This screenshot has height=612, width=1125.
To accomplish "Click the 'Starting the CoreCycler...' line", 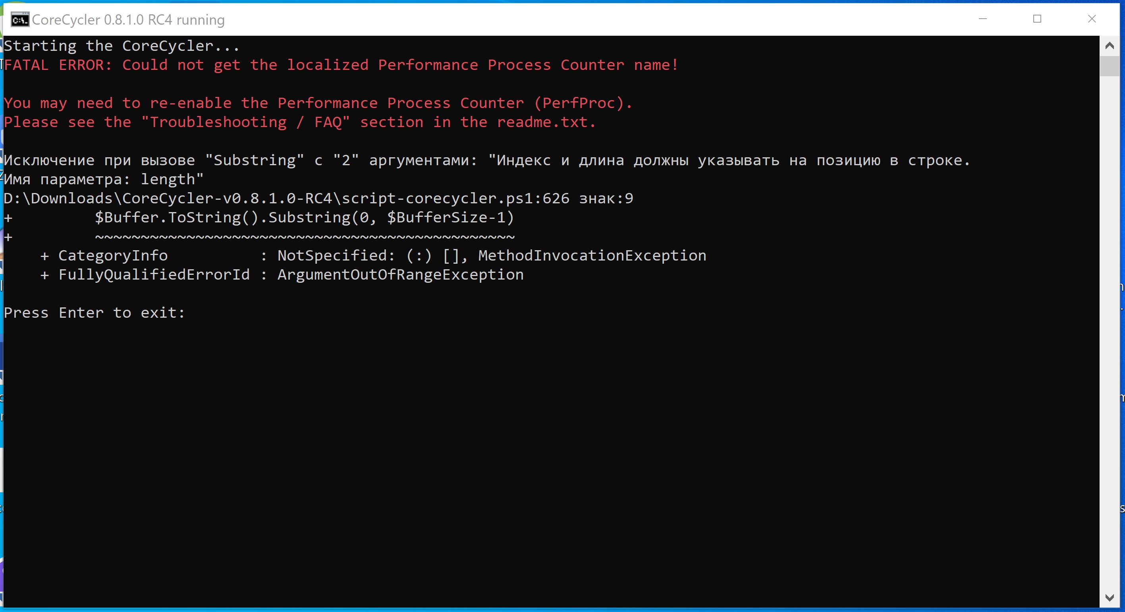I will 122,46.
